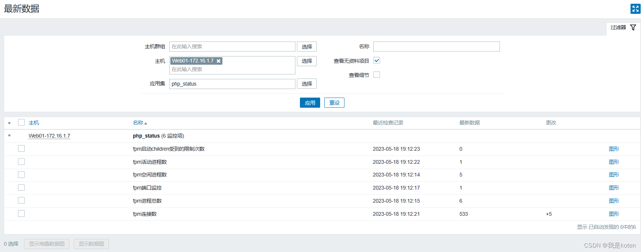Click the fullscreen icon at top right
Viewport: 641px width, 252px height.
click(635, 9)
